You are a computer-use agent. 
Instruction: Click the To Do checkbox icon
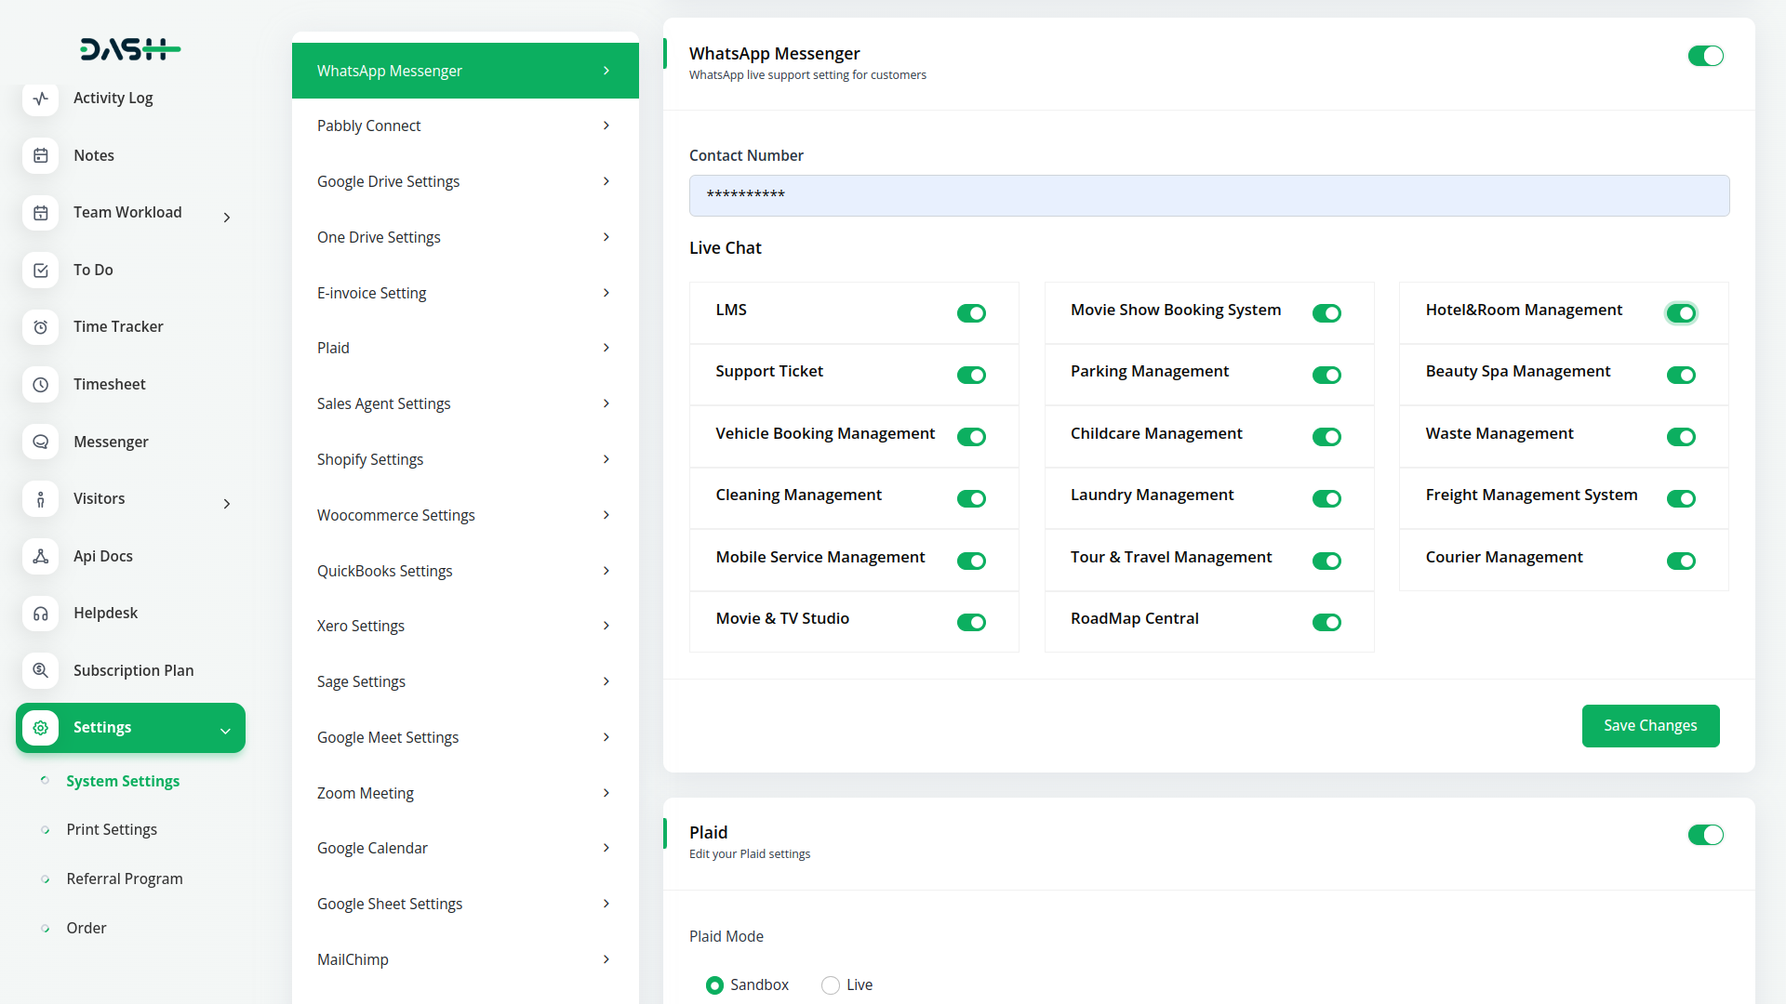pyautogui.click(x=40, y=271)
